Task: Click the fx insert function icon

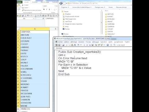Action: click(x=43, y=18)
